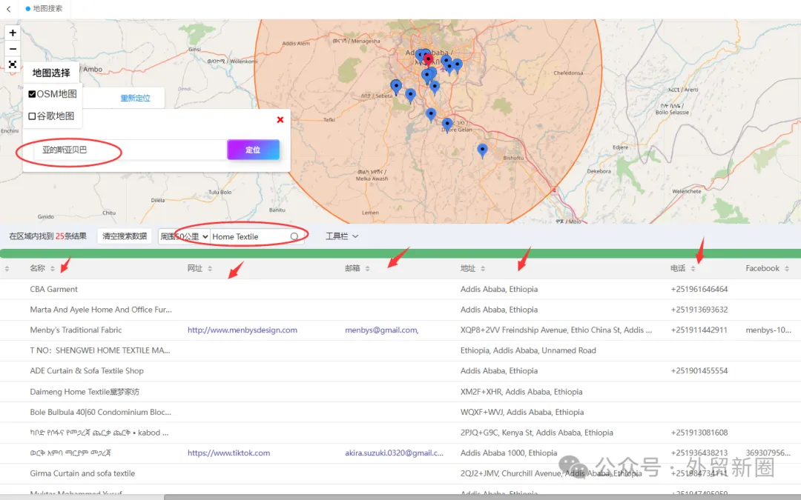Image resolution: width=801 pixels, height=500 pixels.
Task: Click 清空搜索数据 button
Action: click(125, 236)
